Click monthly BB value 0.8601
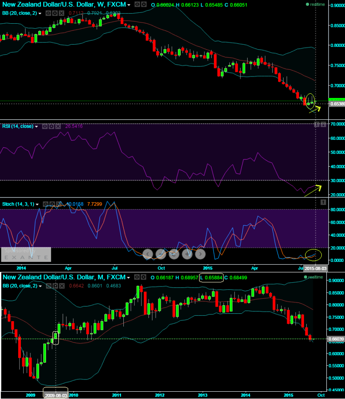This screenshot has height=399, width=345. pyautogui.click(x=95, y=286)
